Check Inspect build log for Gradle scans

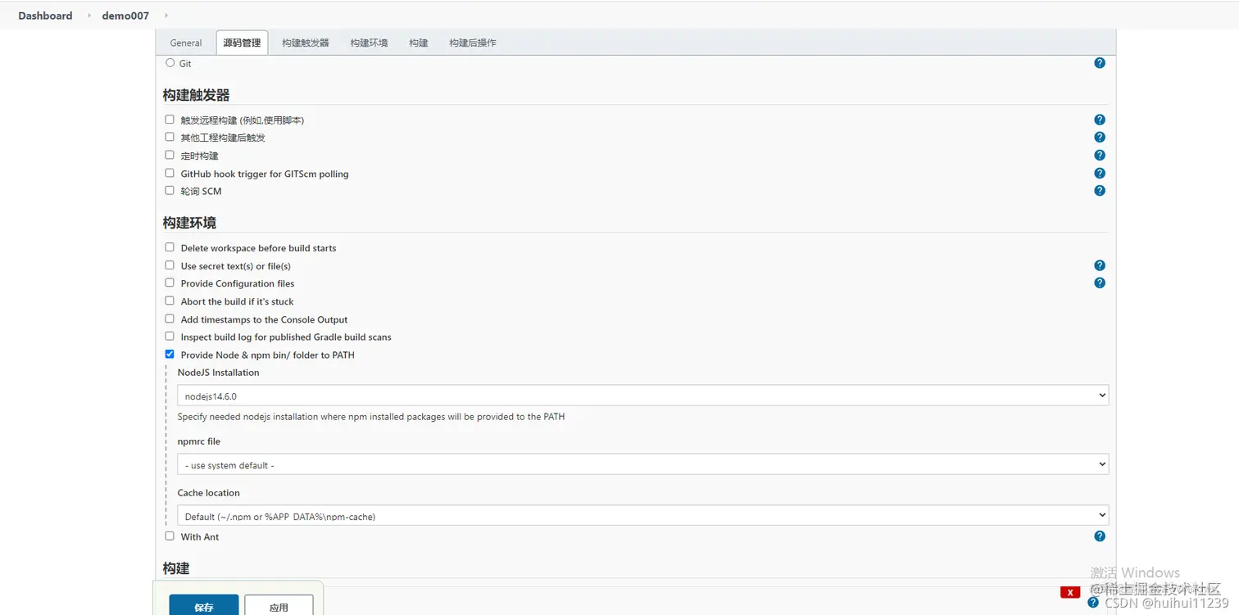[170, 336]
